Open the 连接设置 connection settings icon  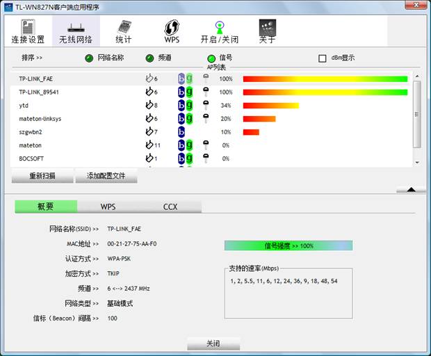[28, 28]
